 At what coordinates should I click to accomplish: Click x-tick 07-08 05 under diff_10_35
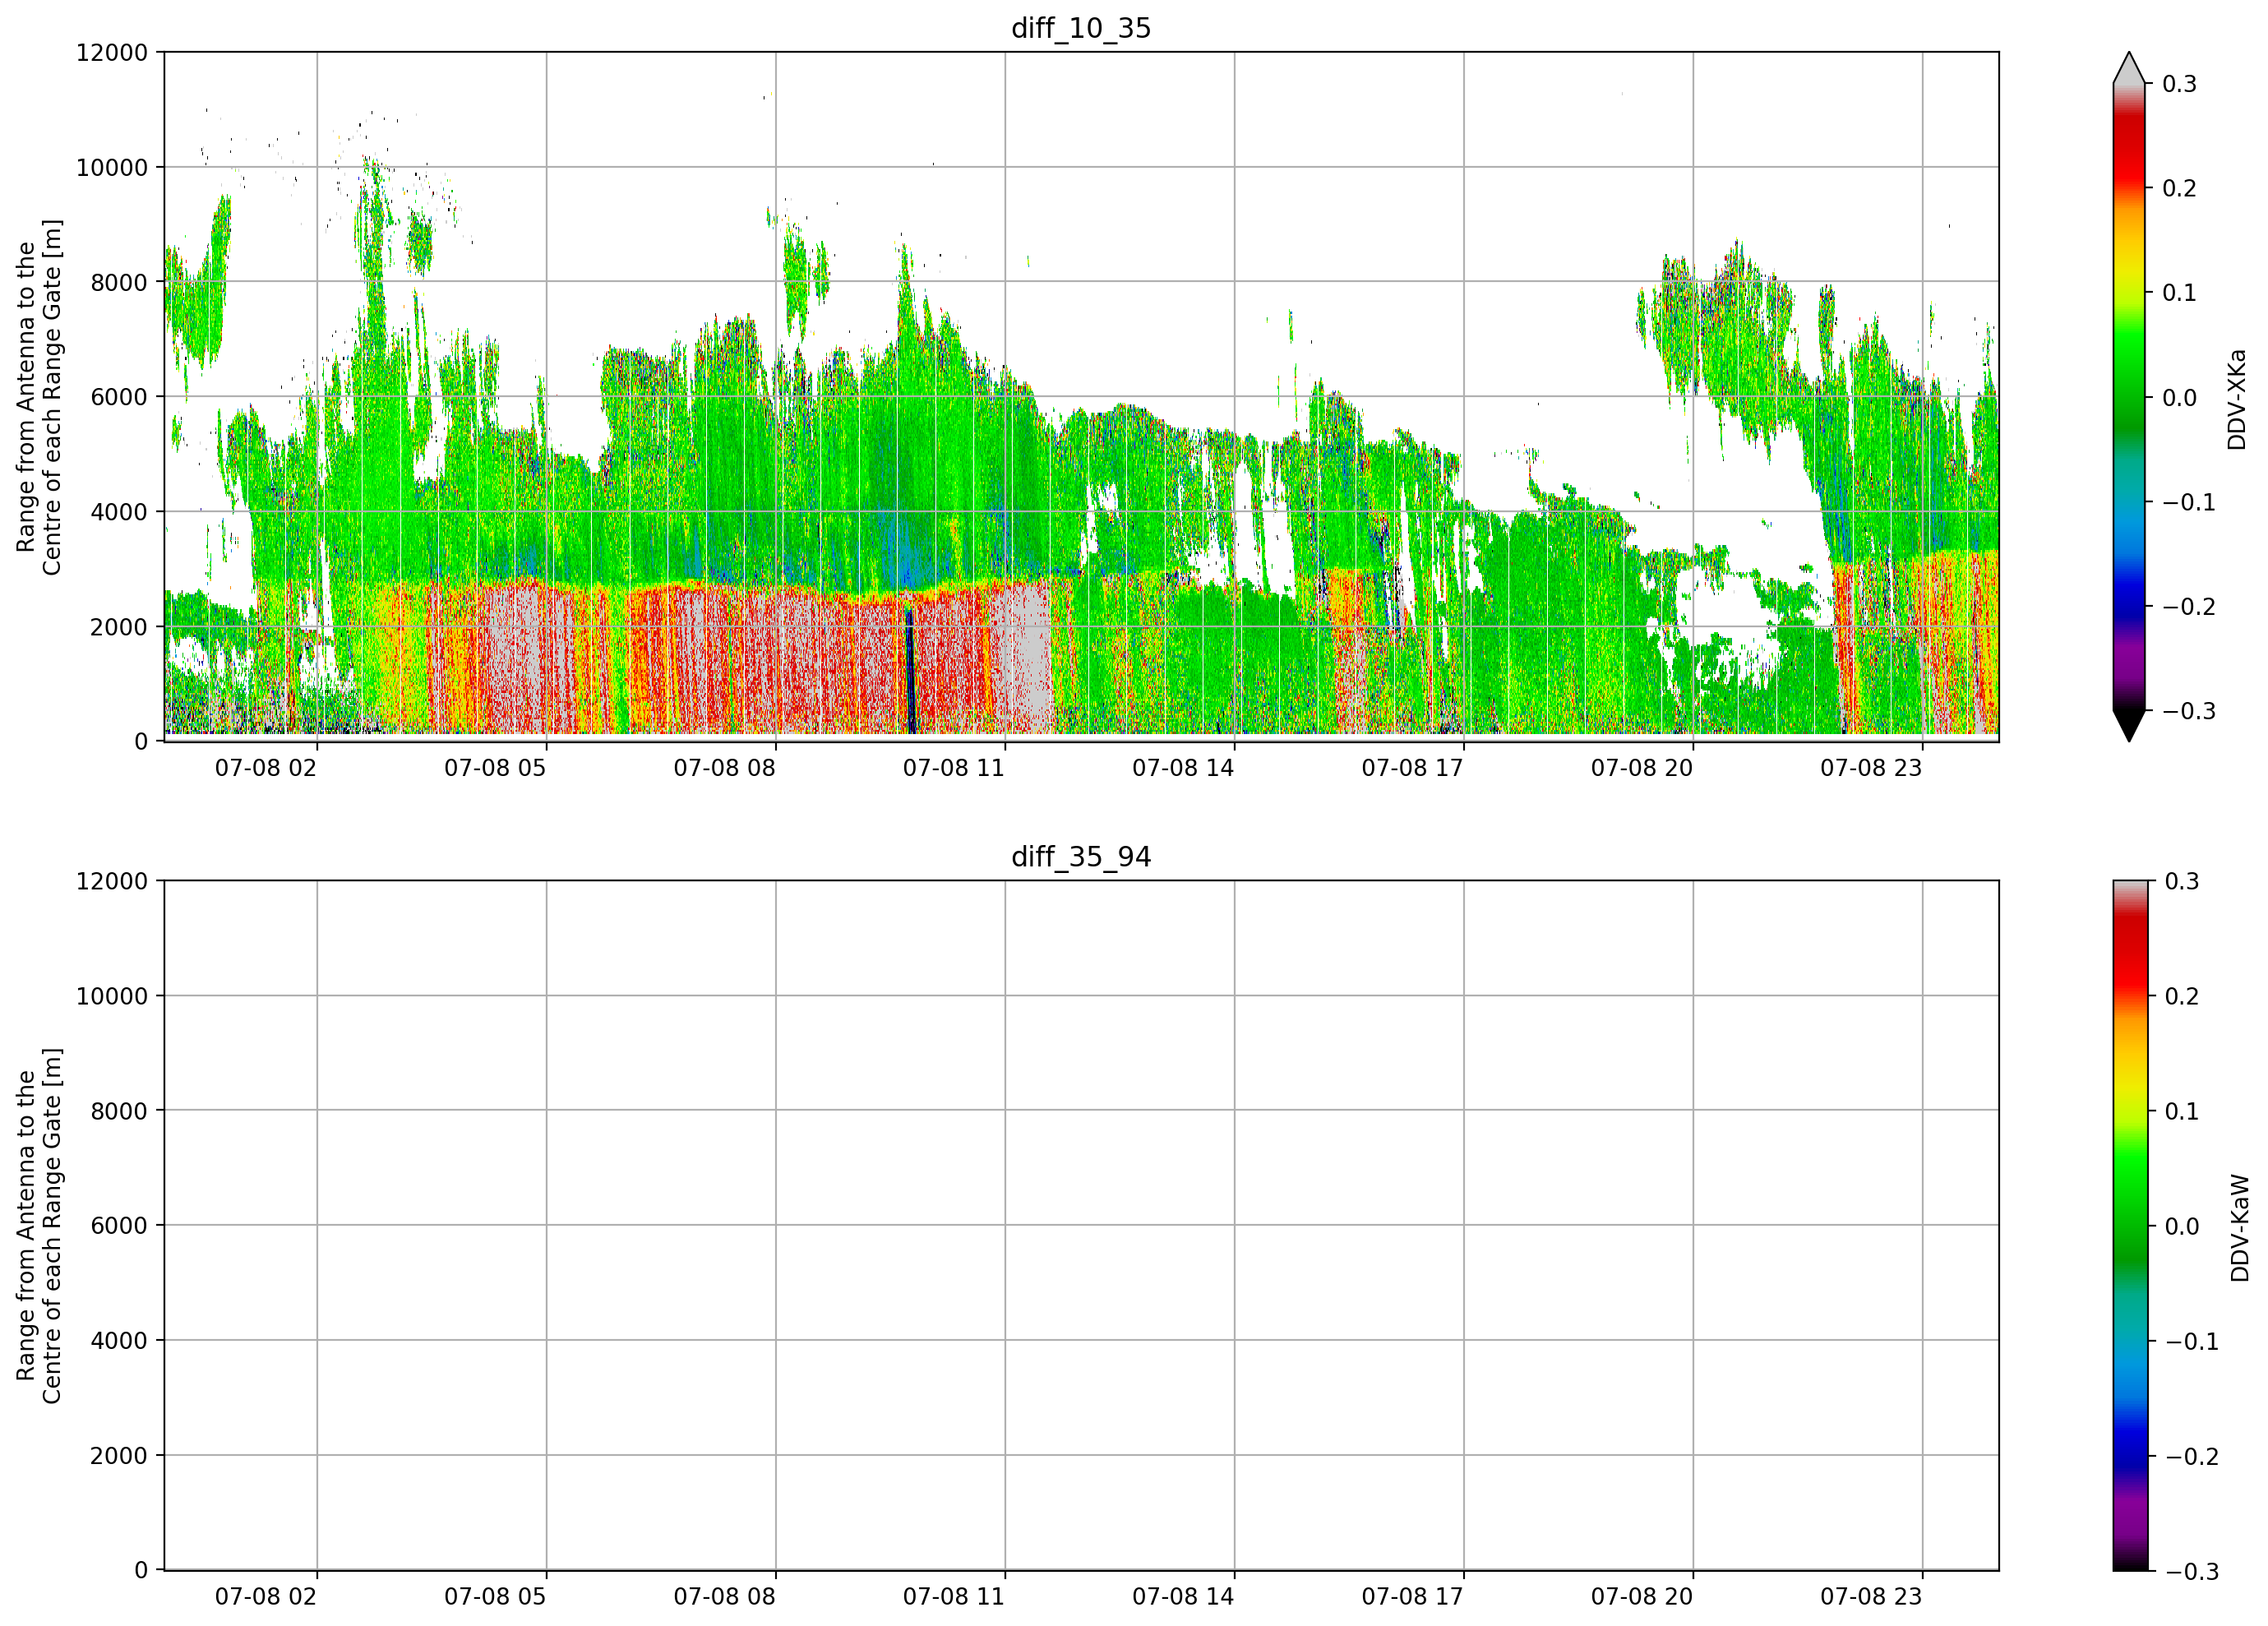point(495,768)
